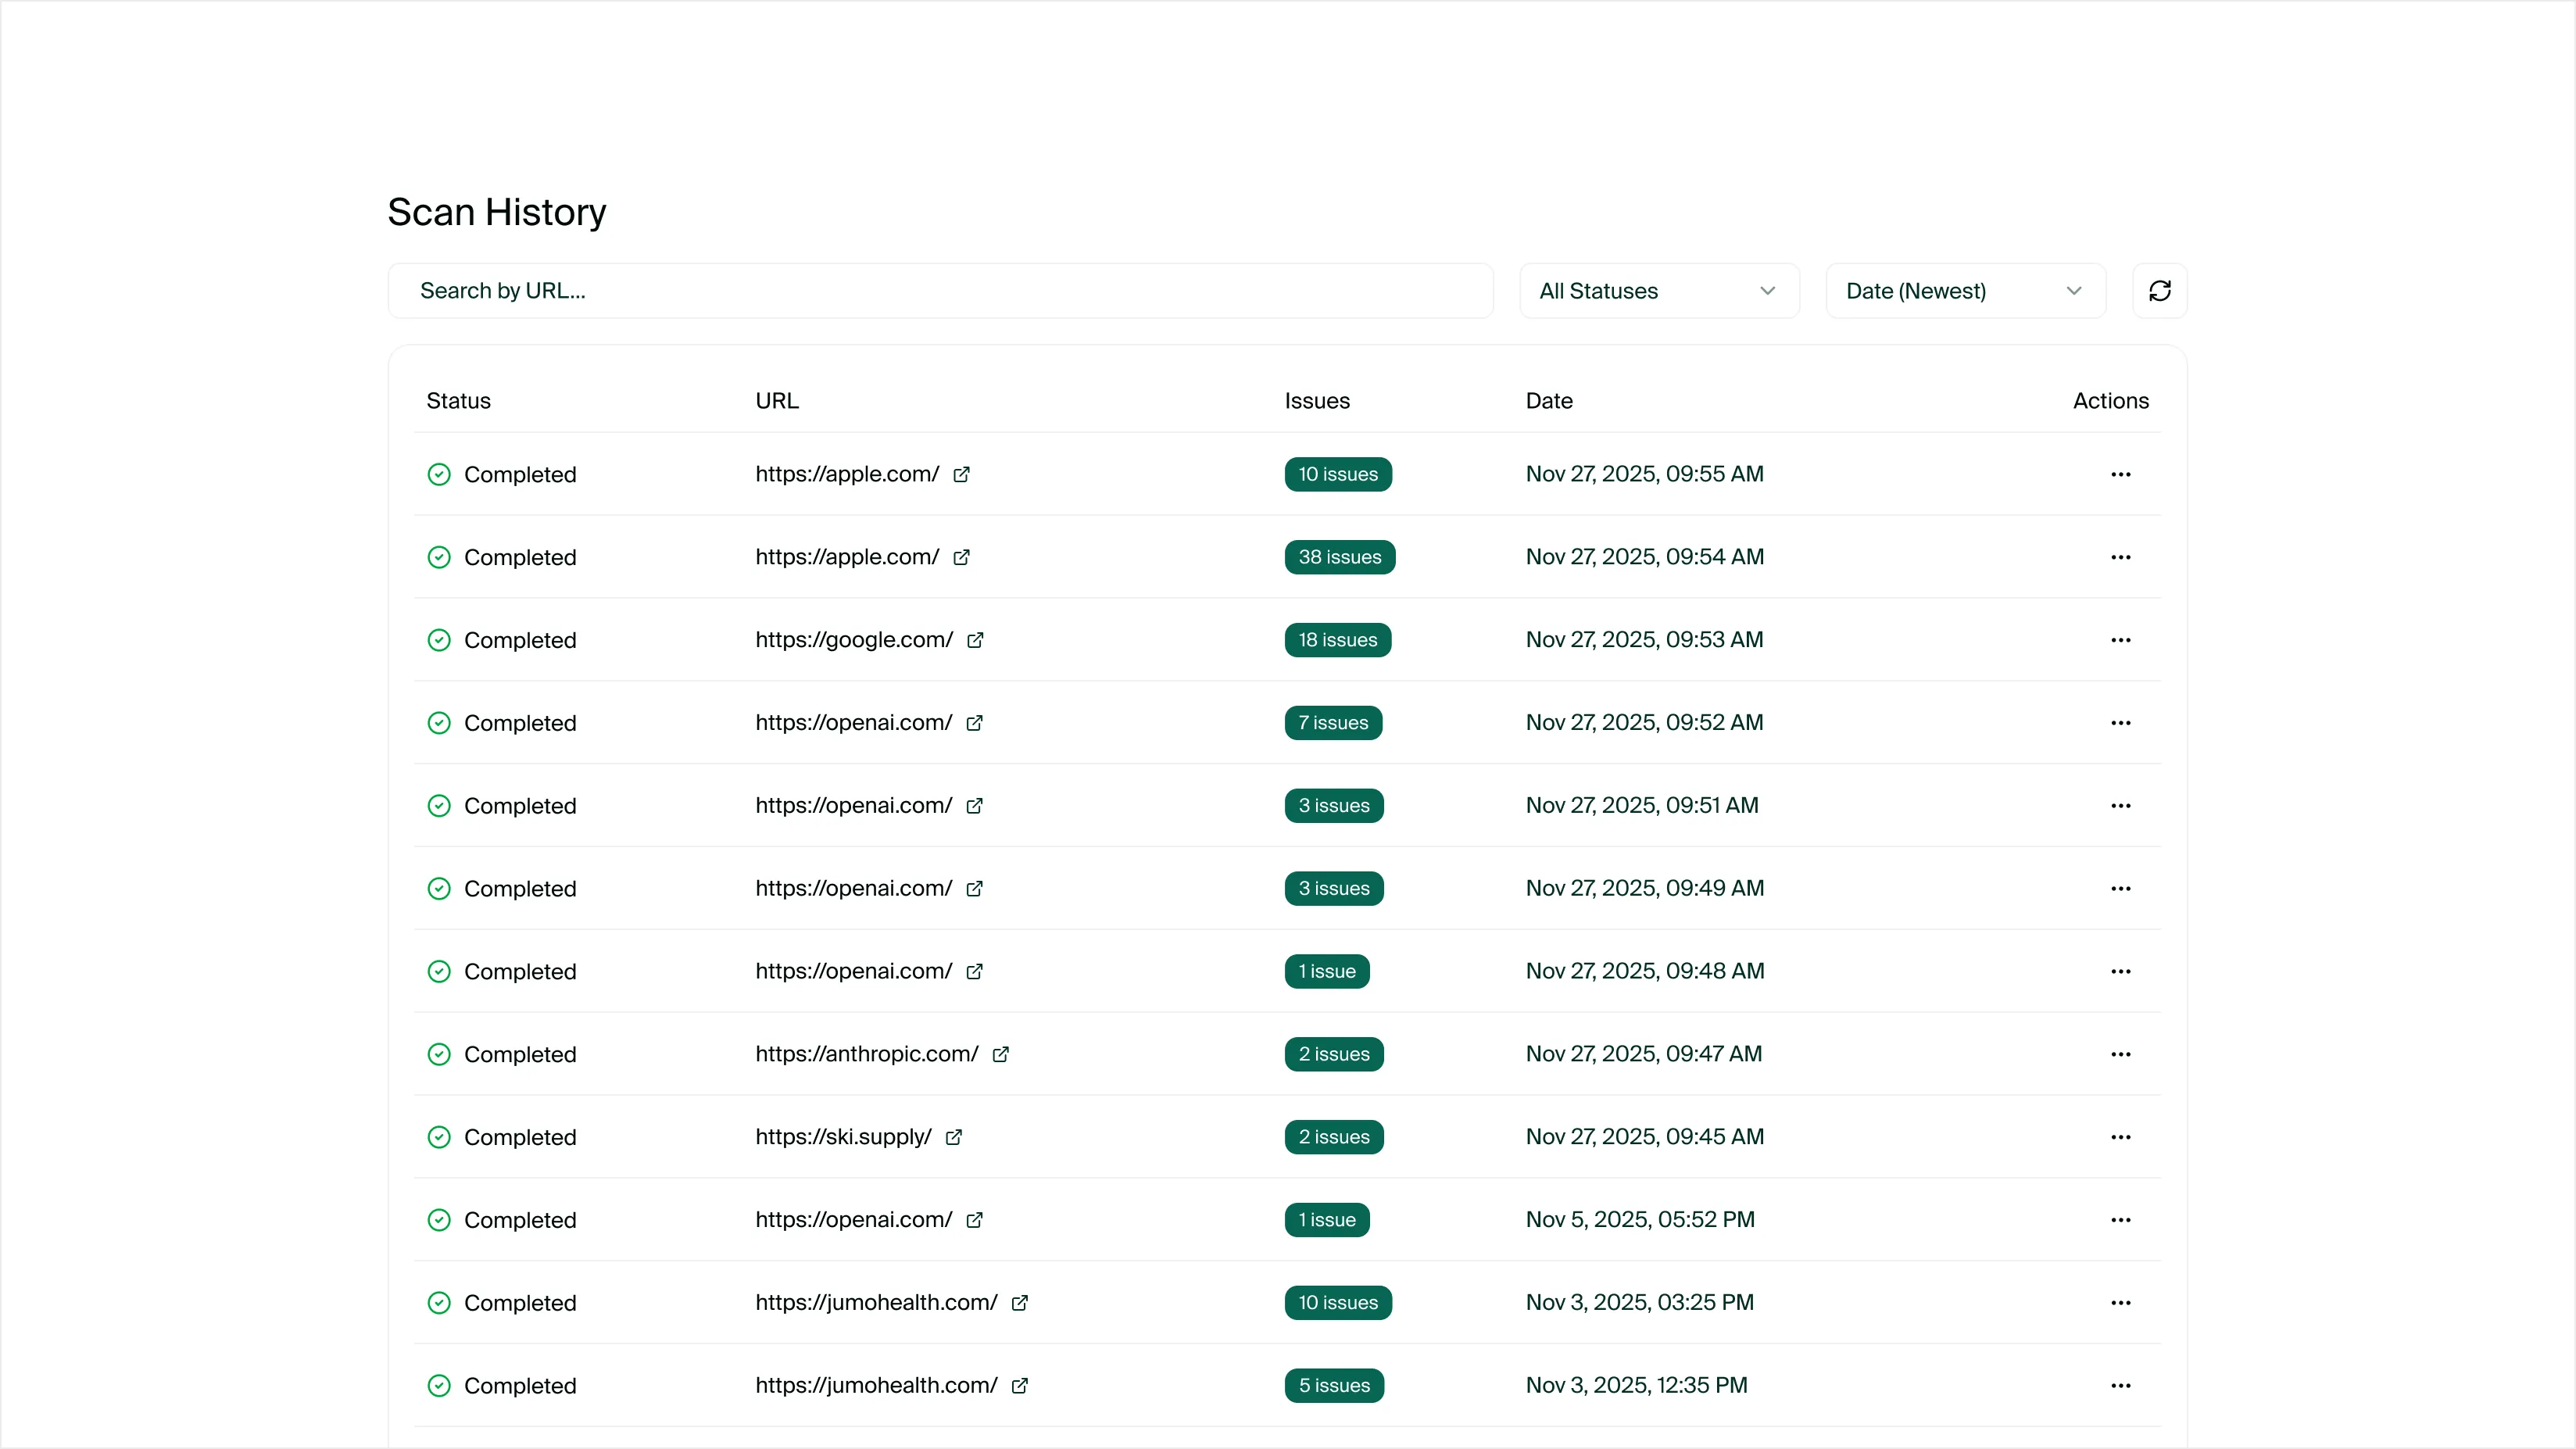The height and width of the screenshot is (1449, 2576).
Task: Open actions menu for the 38 issues scan
Action: (x=2120, y=557)
